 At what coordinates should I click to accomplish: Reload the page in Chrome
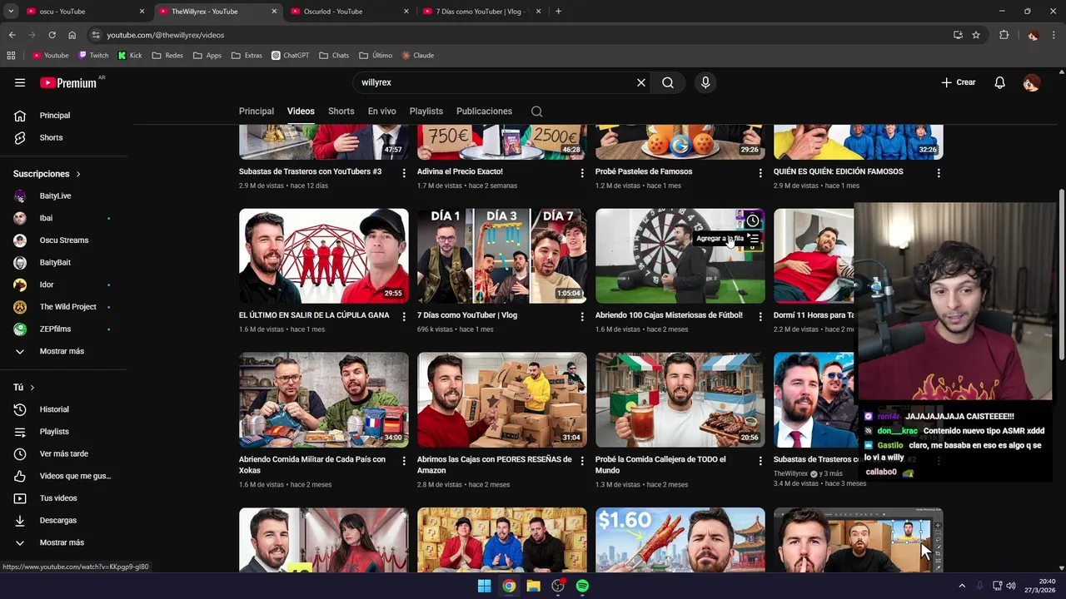pyautogui.click(x=52, y=35)
